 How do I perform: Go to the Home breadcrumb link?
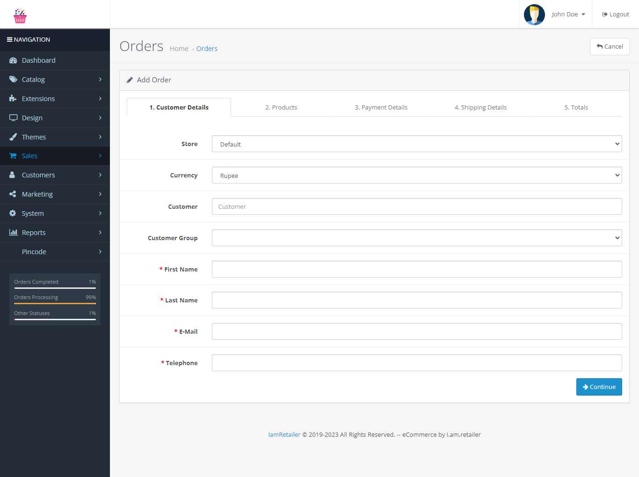pyautogui.click(x=179, y=49)
